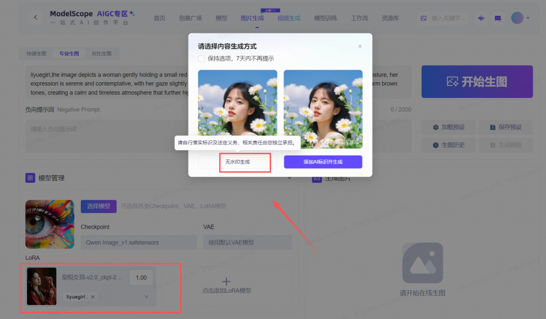The image size is (546, 319).
Task: Click 添加AI标识并生成 button
Action: click(323, 162)
